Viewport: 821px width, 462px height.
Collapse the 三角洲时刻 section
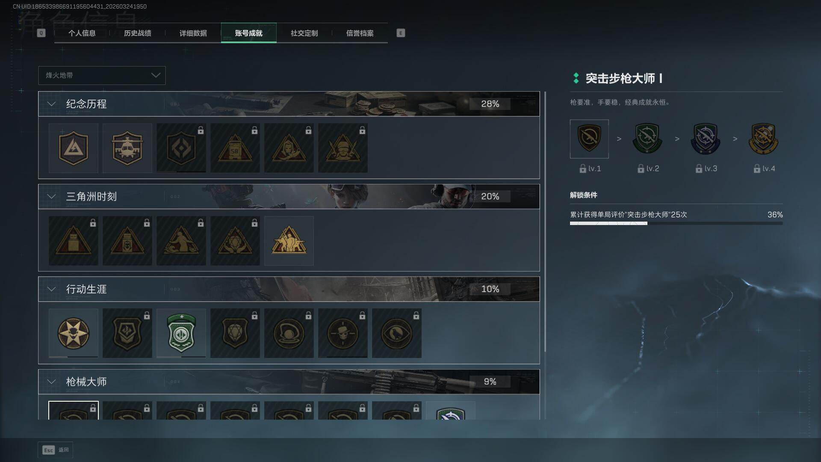tap(51, 196)
